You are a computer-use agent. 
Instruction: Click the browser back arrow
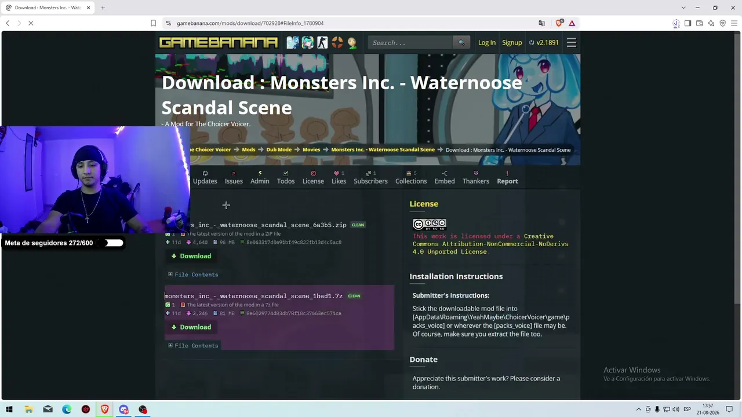[8, 23]
